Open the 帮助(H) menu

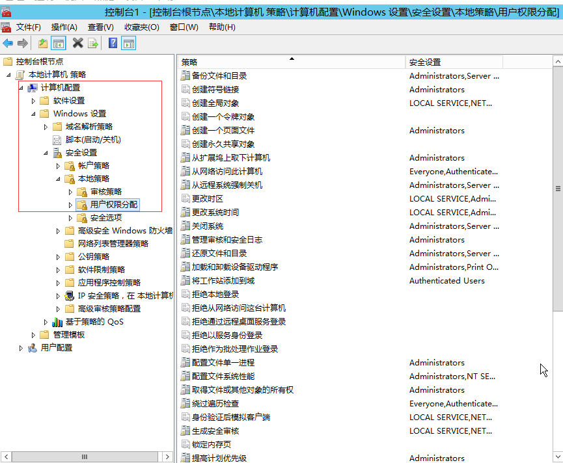(x=222, y=27)
